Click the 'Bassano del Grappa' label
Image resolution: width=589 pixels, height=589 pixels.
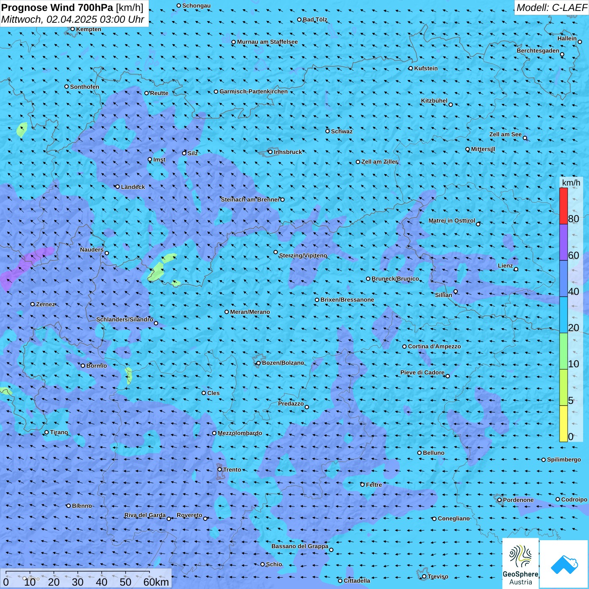pos(300,546)
